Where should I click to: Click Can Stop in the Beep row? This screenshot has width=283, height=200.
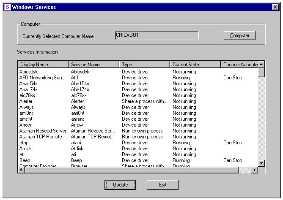(x=233, y=160)
